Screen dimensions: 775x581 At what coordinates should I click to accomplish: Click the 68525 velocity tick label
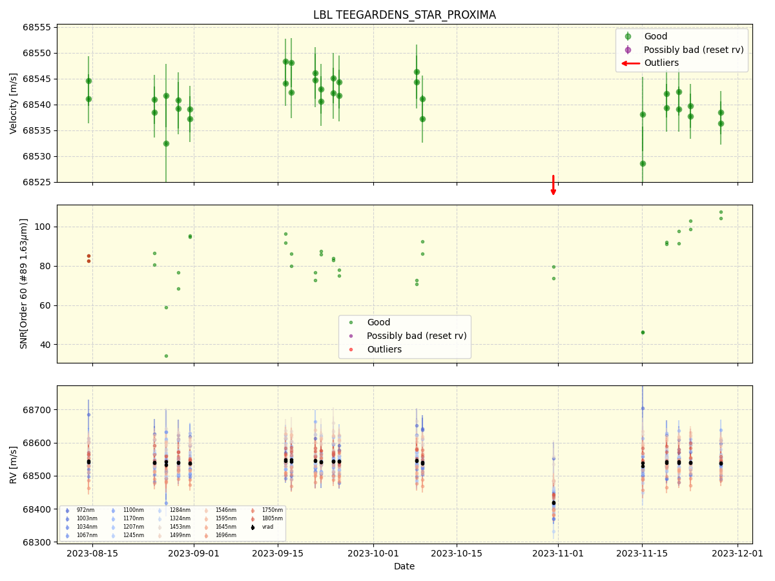pyautogui.click(x=37, y=182)
